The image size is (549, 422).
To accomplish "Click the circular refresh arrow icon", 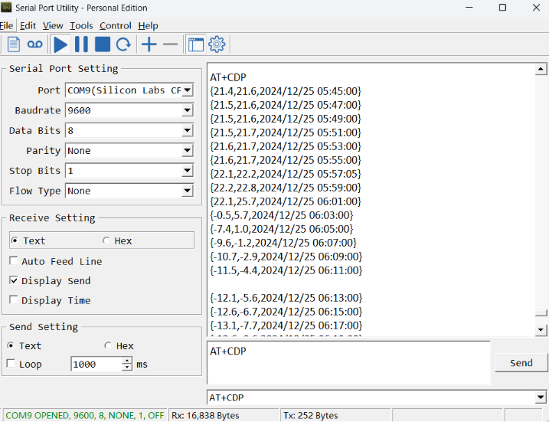I will pos(123,44).
